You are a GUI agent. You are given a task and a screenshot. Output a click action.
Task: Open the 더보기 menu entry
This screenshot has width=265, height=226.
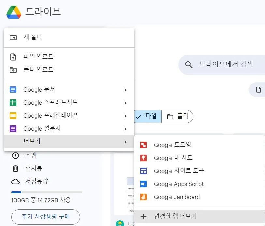(x=69, y=142)
